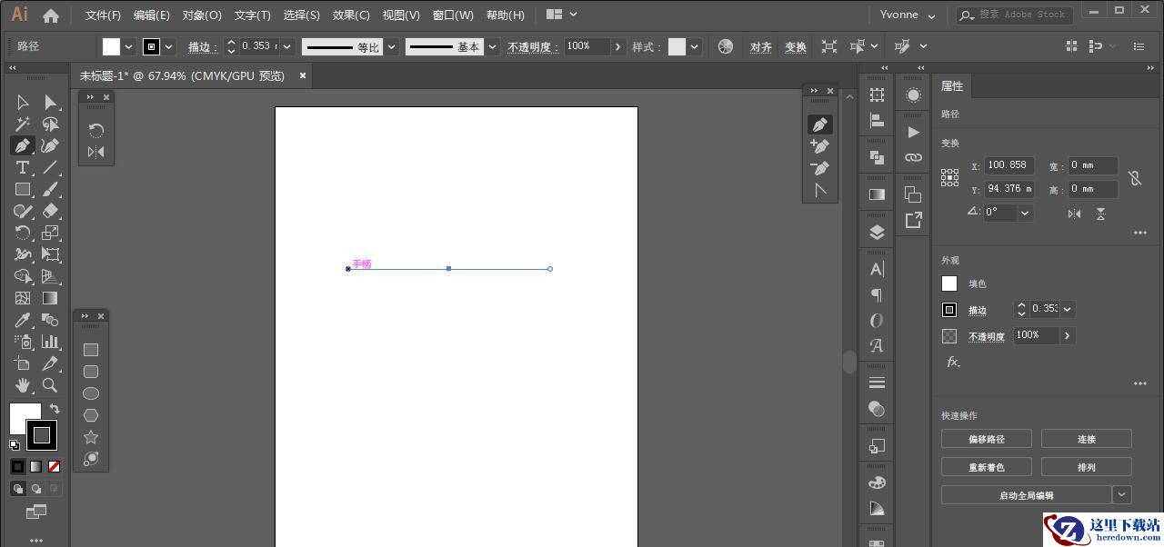The height and width of the screenshot is (547, 1164).
Task: Select the Line Segment tool
Action: pos(51,168)
